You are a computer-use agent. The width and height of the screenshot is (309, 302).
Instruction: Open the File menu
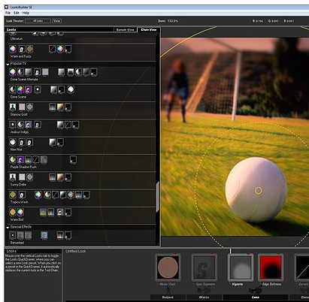(x=8, y=13)
